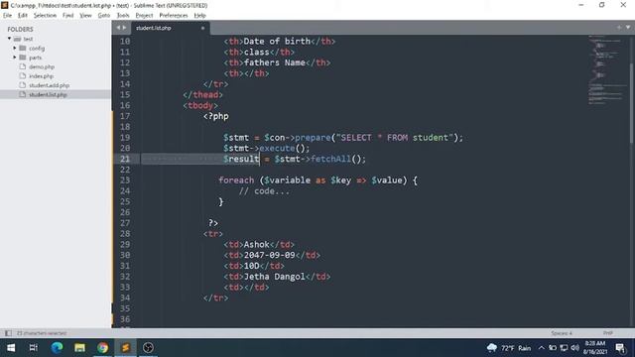Open the Tools menu

123,16
